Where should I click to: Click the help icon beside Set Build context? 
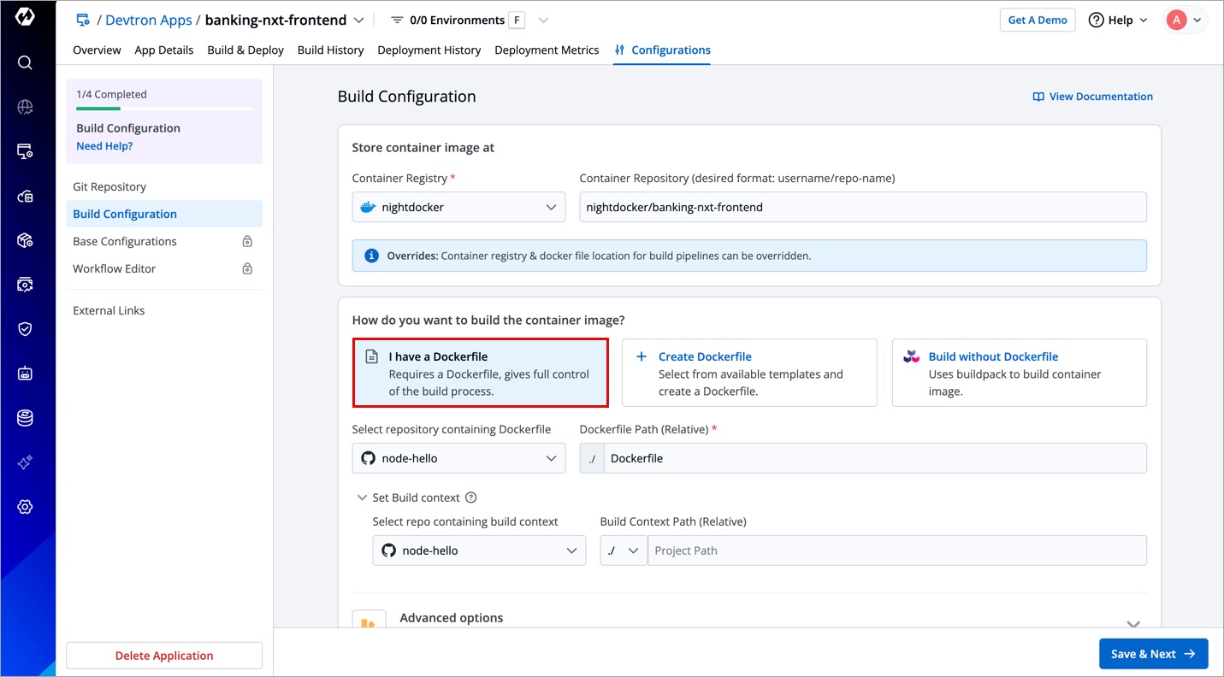pos(470,497)
